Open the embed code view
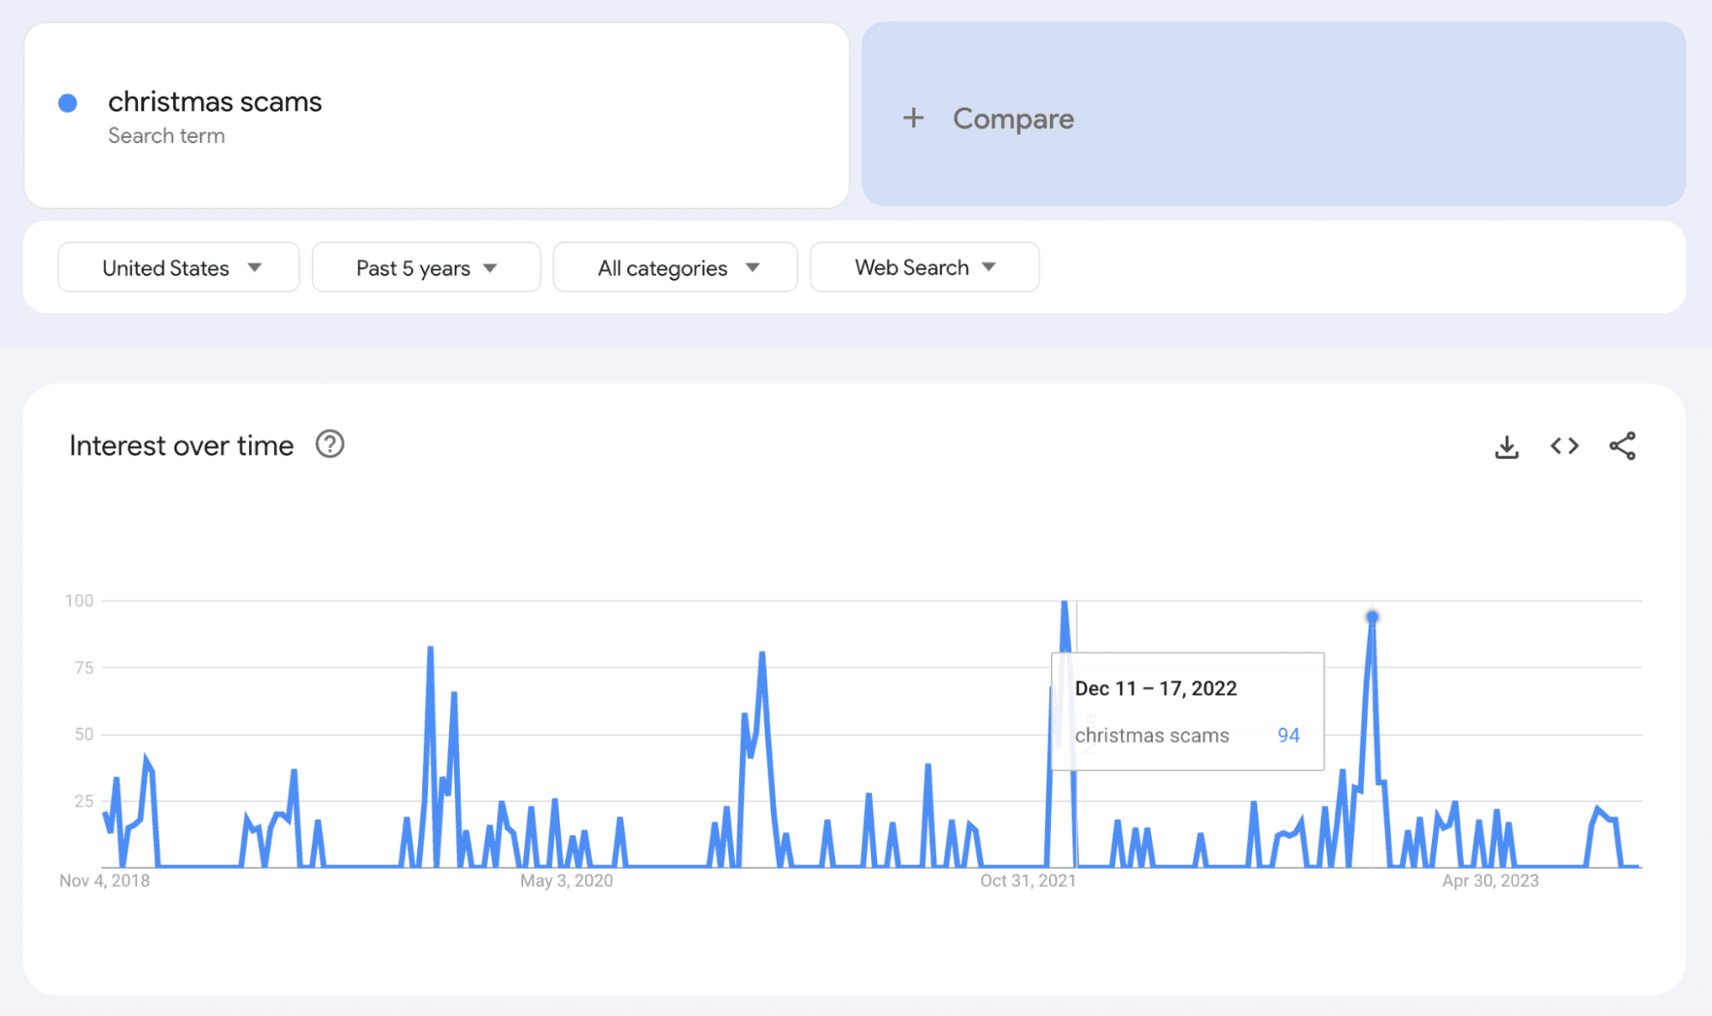 (x=1564, y=446)
